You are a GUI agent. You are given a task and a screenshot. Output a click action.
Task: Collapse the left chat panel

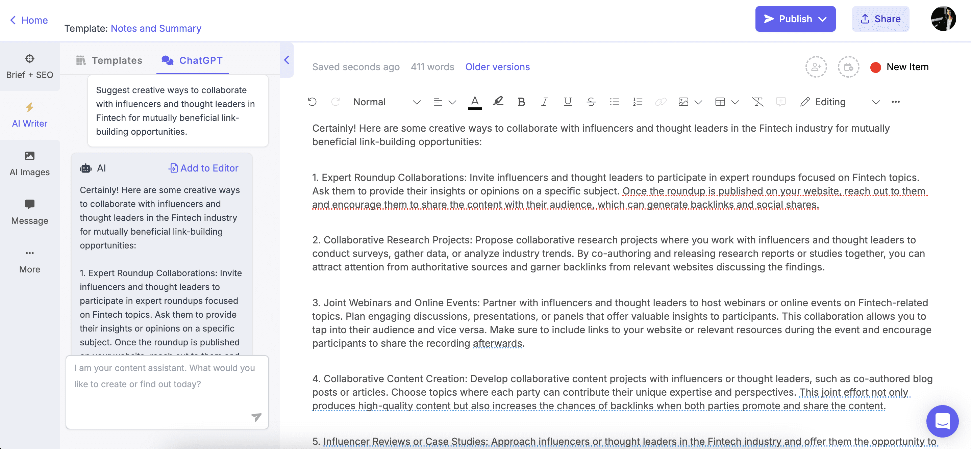click(x=287, y=60)
